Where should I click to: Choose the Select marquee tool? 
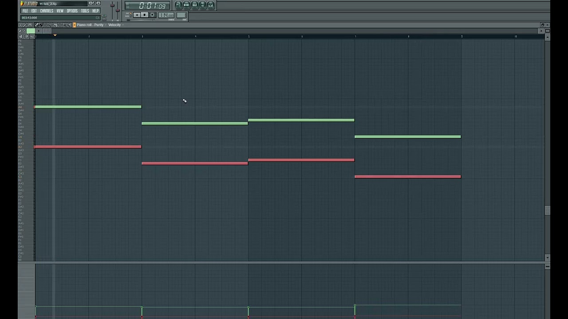(59, 25)
